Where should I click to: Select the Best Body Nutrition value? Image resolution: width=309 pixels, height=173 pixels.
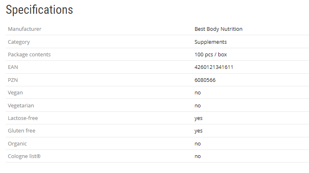[218, 29]
